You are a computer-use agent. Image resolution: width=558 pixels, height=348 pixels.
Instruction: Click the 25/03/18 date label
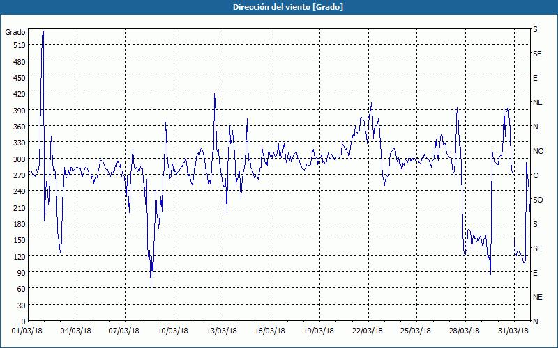point(416,331)
